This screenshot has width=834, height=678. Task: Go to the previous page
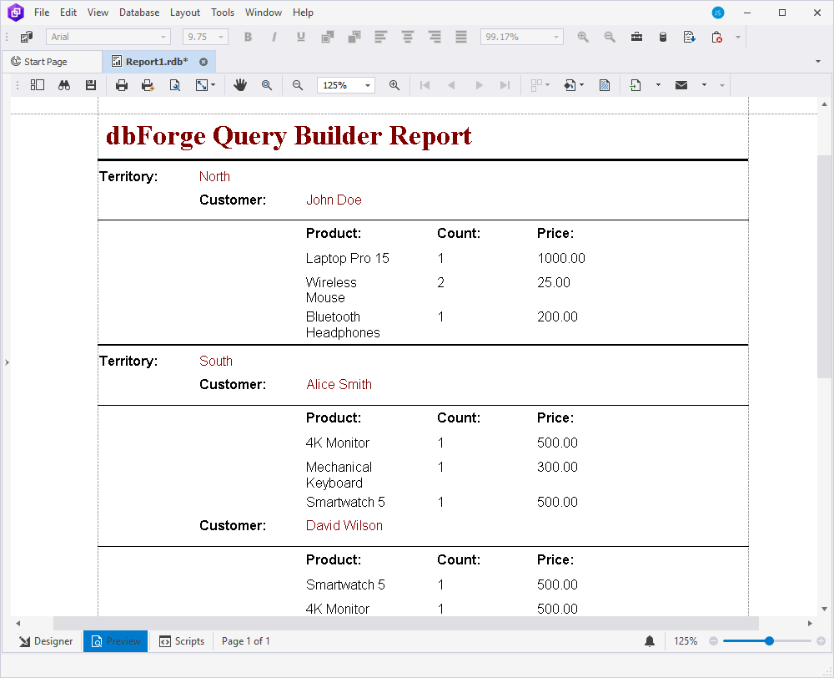pyautogui.click(x=451, y=85)
